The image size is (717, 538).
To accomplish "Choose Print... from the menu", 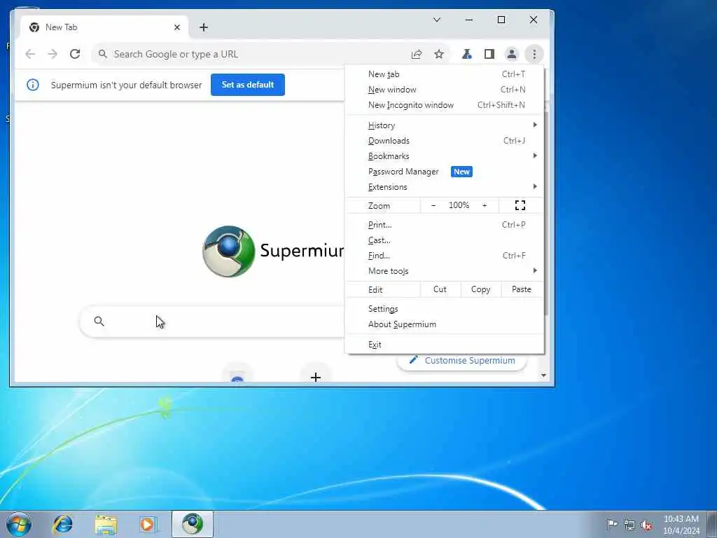I will click(x=445, y=225).
